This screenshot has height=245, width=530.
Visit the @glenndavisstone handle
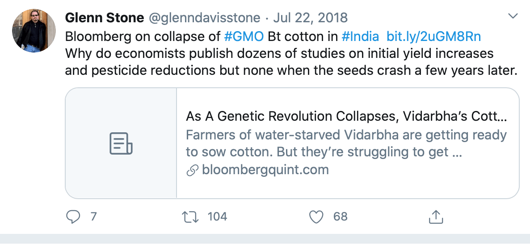[x=205, y=17]
